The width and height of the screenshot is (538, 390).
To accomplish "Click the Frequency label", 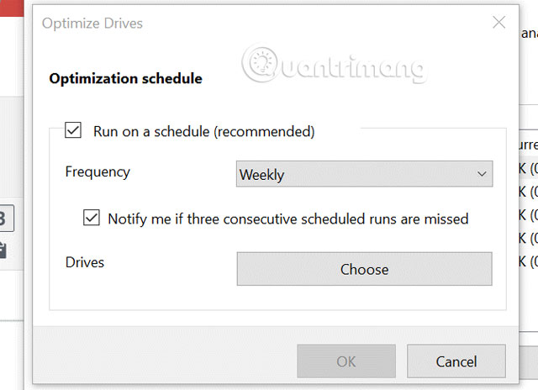I will click(x=98, y=171).
